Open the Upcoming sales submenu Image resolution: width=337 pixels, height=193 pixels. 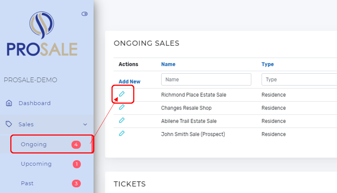(x=36, y=164)
